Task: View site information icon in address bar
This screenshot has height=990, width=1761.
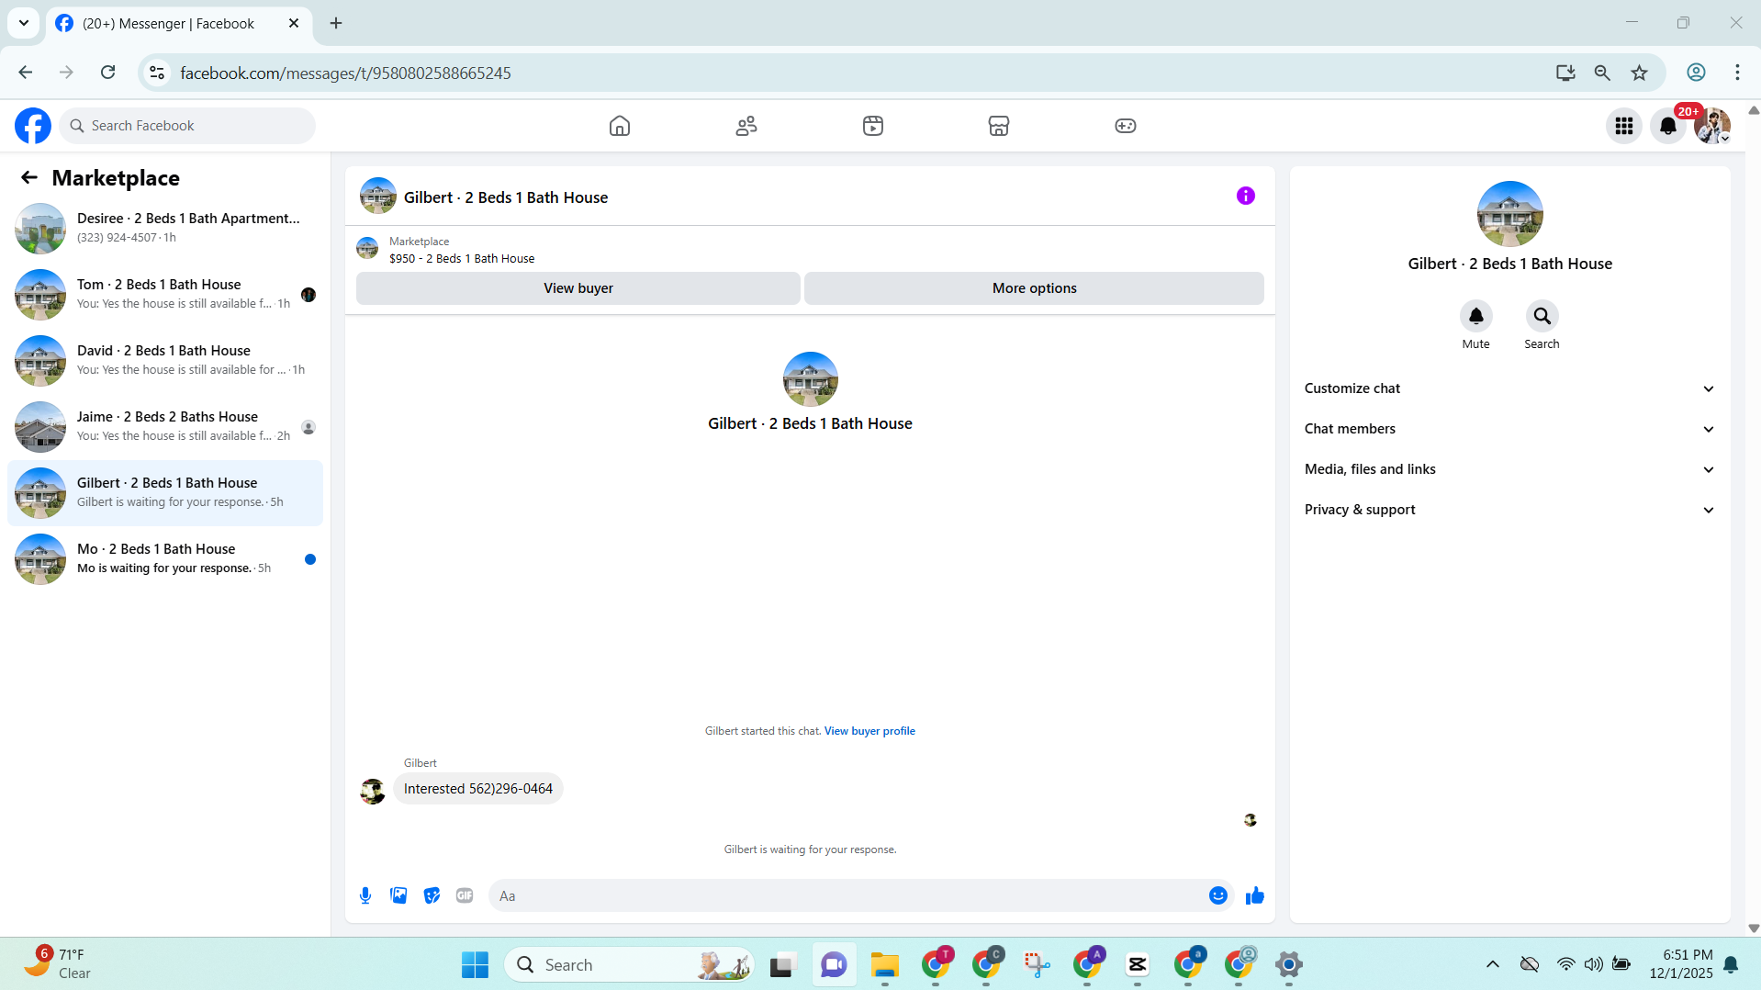Action: (x=157, y=73)
